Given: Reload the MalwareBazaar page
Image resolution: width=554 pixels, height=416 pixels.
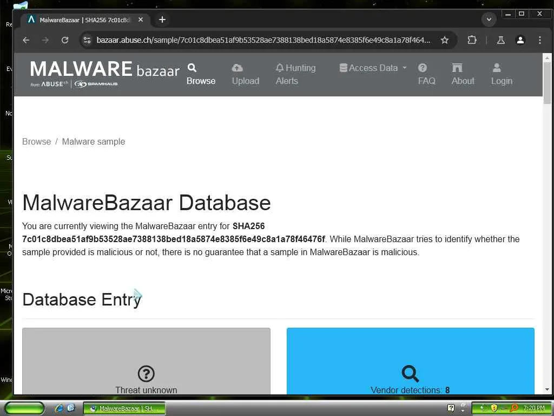Looking at the screenshot, I should click(65, 40).
